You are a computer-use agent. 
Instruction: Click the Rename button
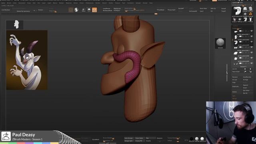pyautogui.click(x=235, y=77)
